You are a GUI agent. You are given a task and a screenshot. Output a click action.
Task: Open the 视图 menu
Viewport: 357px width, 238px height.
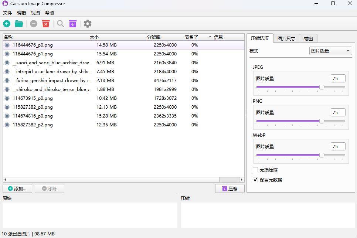[x=35, y=13]
